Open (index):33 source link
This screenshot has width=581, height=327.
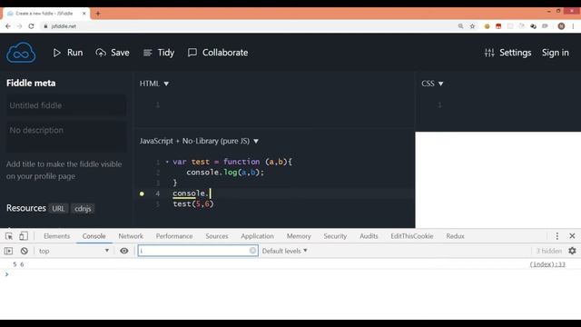pyautogui.click(x=547, y=264)
